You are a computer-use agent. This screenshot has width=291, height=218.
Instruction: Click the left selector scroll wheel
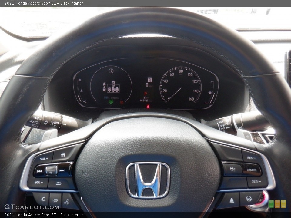pos(52,170)
